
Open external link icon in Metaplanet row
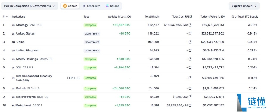point(190,105)
